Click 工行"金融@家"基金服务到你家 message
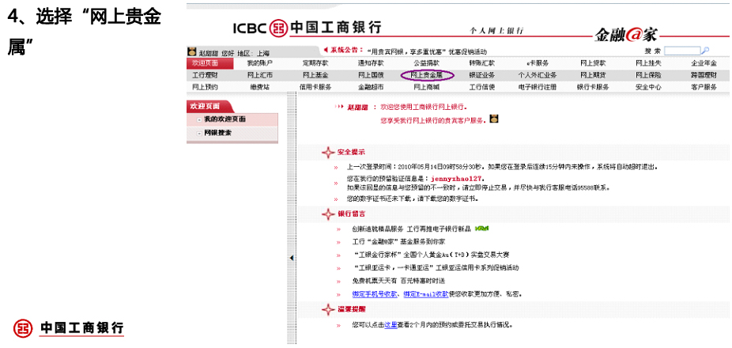732x348 pixels. [398, 242]
